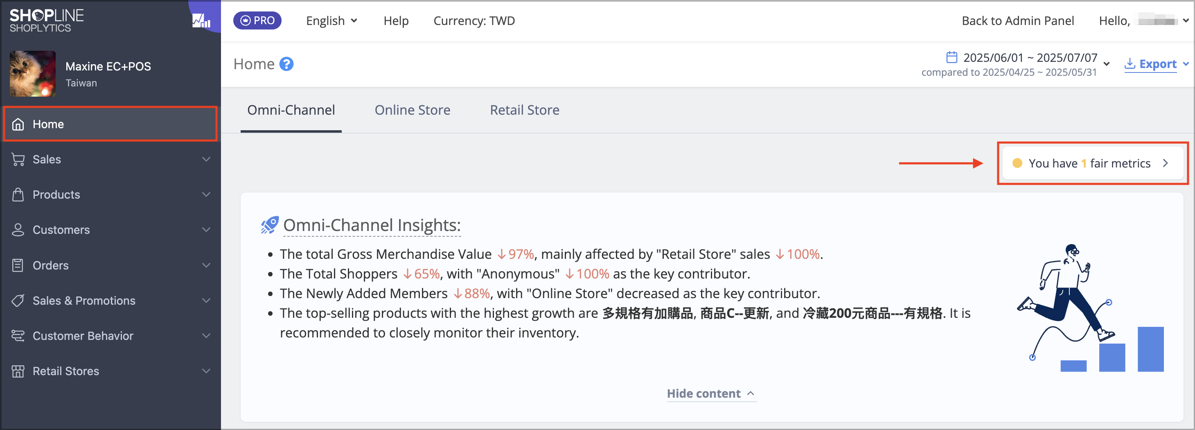The height and width of the screenshot is (430, 1195).
Task: Click the Products bag icon in sidebar
Action: [x=18, y=195]
